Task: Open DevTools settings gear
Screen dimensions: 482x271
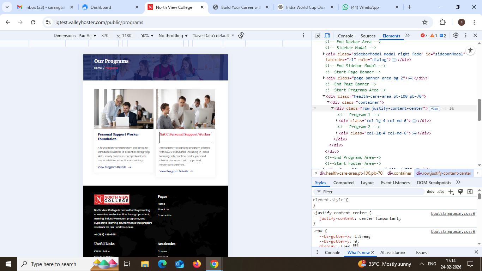Action: (456, 35)
